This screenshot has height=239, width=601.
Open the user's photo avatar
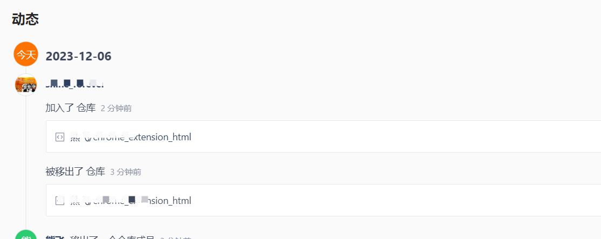(26, 84)
